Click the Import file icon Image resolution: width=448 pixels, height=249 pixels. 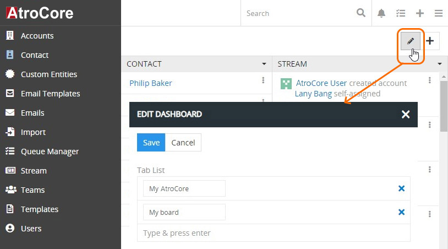[x=10, y=132]
